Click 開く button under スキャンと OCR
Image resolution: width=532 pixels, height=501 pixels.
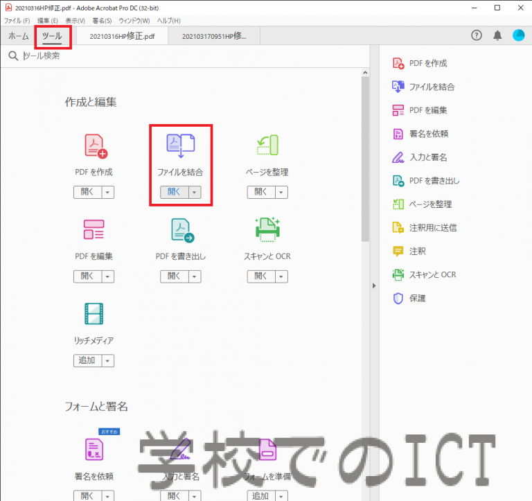pos(261,276)
